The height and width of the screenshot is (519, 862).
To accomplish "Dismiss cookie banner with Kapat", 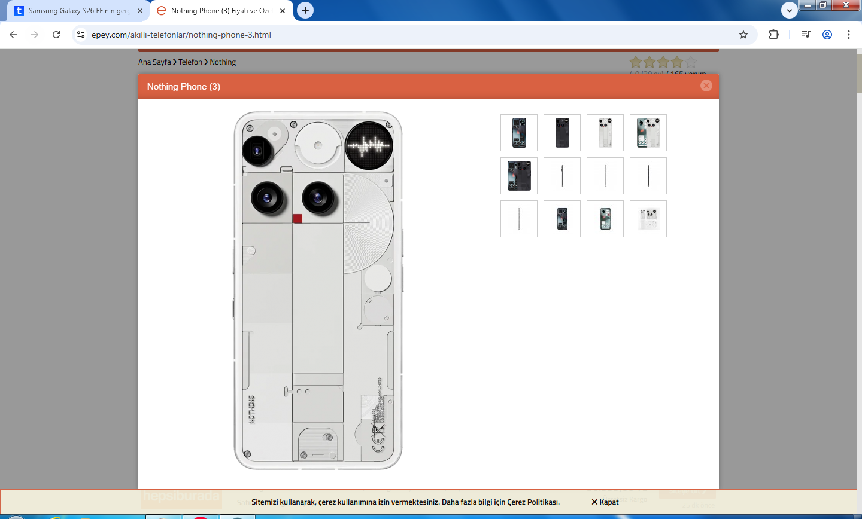I will point(605,502).
